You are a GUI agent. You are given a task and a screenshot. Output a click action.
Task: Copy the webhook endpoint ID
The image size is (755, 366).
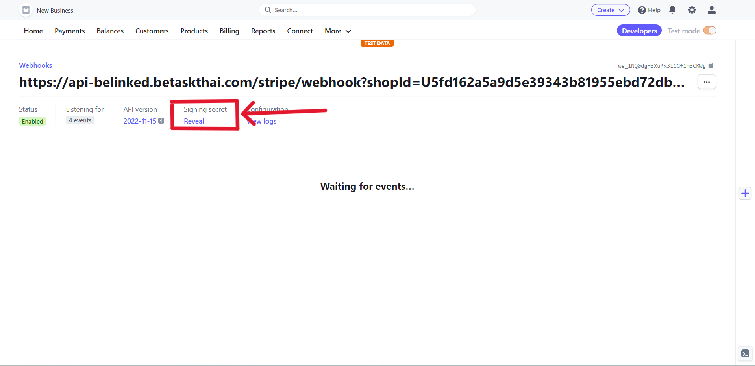[x=711, y=66]
